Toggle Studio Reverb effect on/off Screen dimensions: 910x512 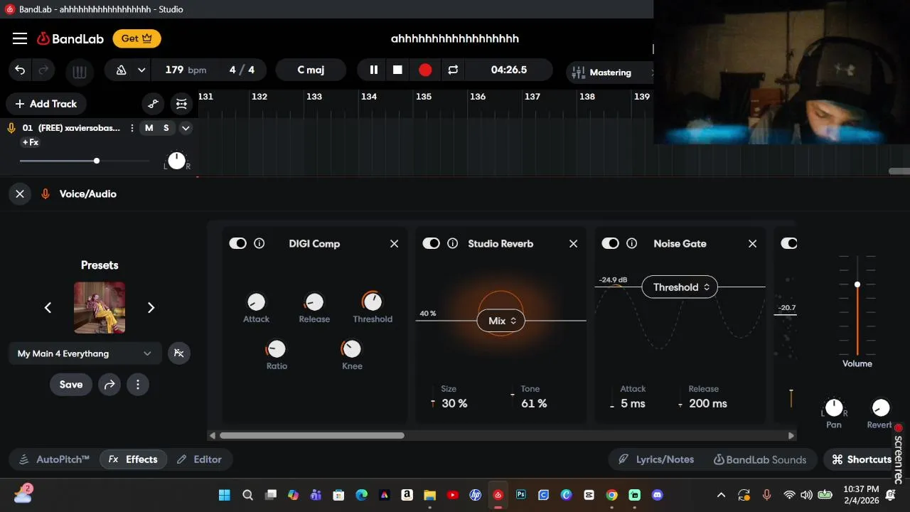point(431,243)
